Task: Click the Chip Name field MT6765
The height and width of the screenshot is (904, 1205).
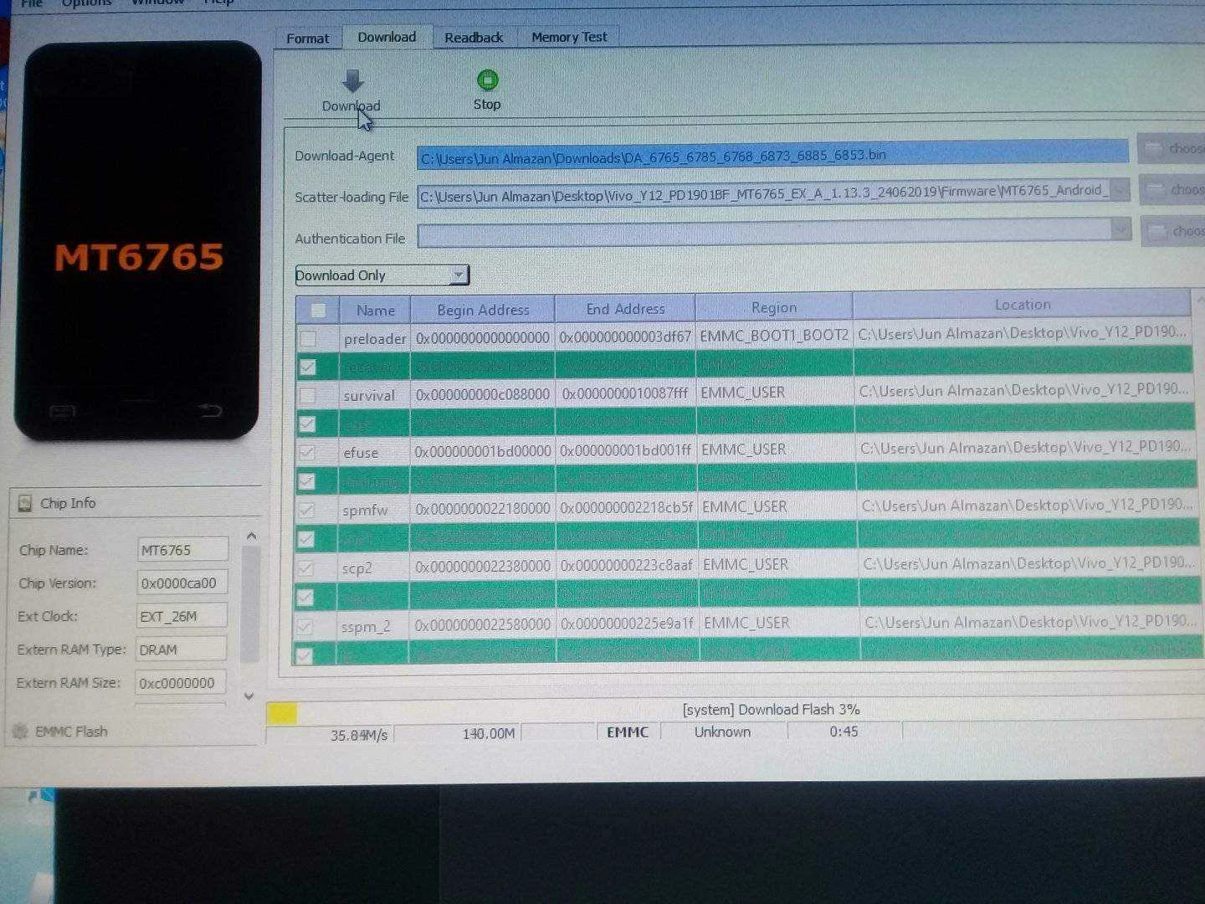Action: (x=182, y=550)
